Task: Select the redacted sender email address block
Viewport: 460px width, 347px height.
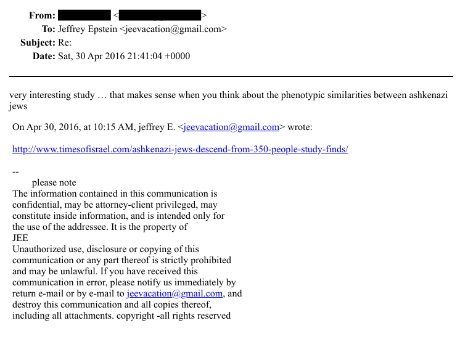Action: click(160, 15)
